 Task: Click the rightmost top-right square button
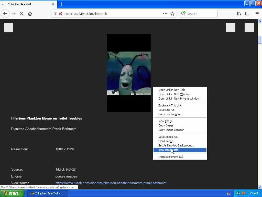pyautogui.click(x=249, y=27)
